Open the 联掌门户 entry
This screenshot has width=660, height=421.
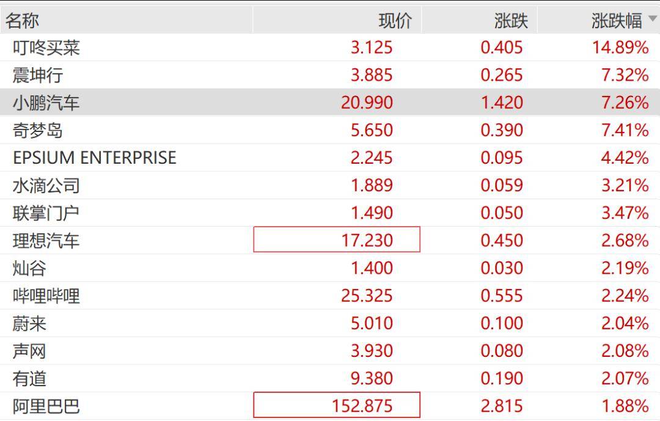46,213
